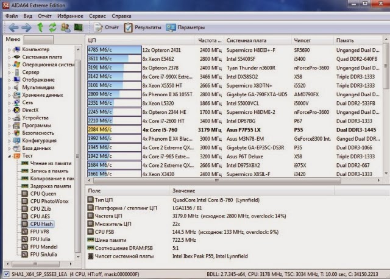
Task: Go back with the blue left arrow
Action: point(13,27)
